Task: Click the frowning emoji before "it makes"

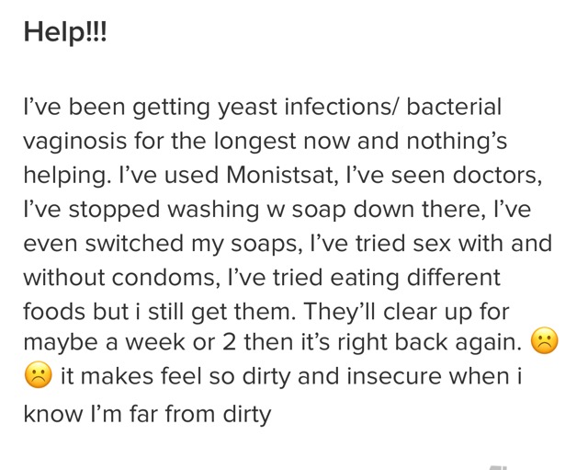Action: point(38,374)
